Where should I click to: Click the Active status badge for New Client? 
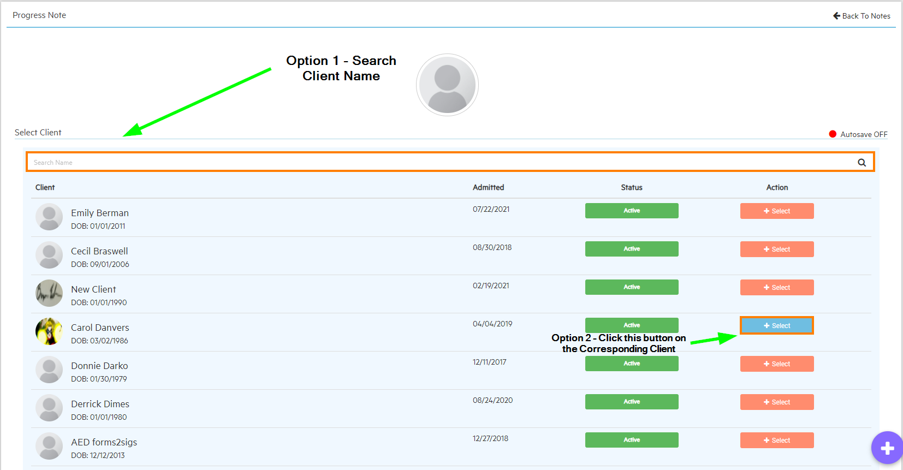[x=632, y=287]
